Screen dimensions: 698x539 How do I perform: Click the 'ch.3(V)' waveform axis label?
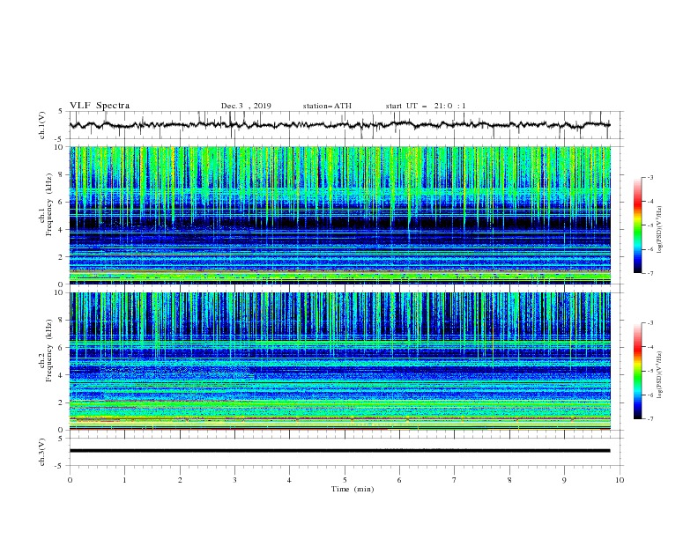pos(42,452)
